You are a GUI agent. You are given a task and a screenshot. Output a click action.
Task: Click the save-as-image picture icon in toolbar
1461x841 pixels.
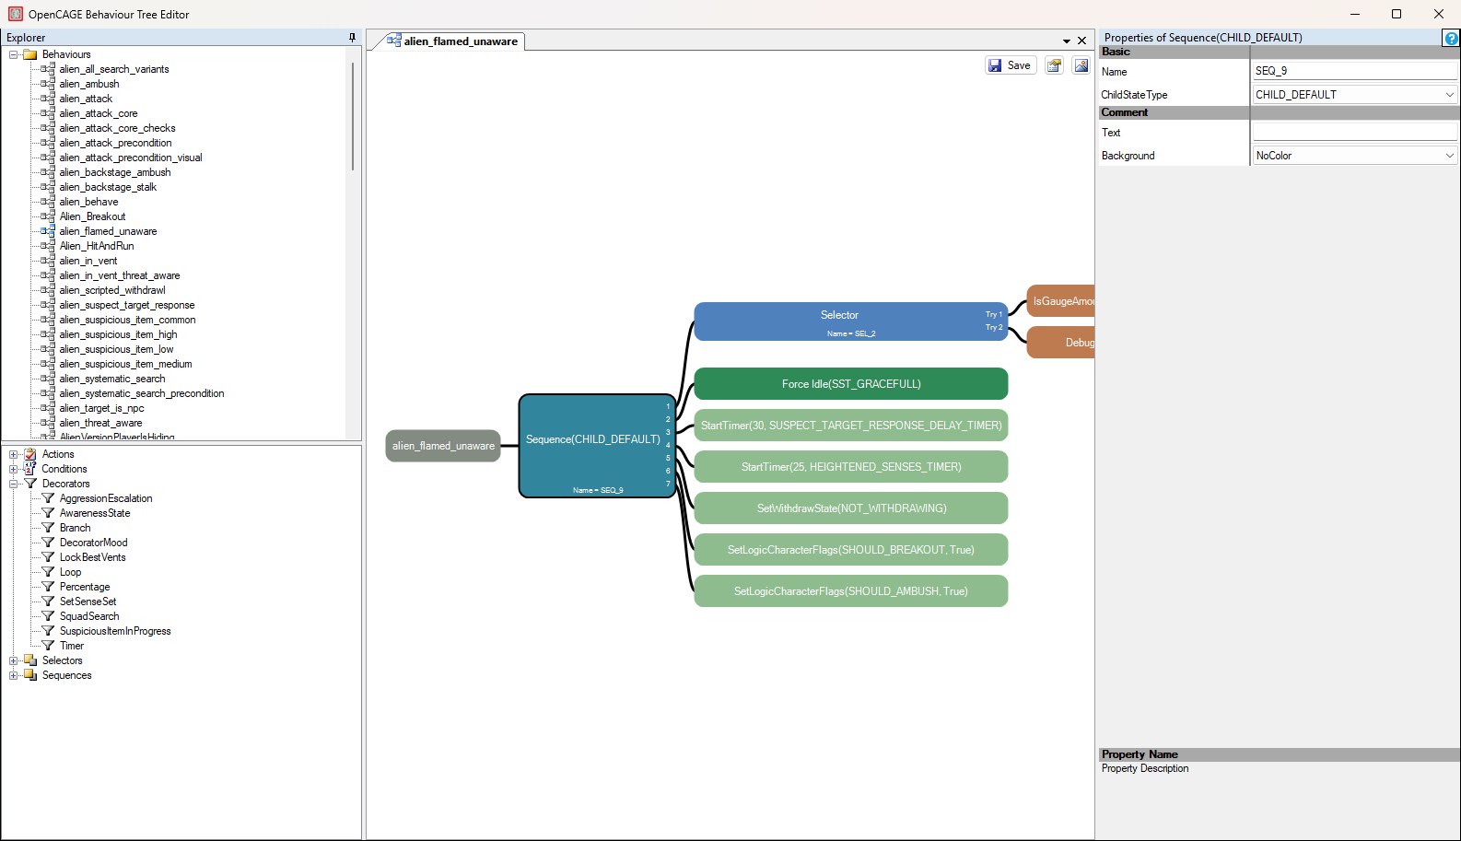click(1081, 65)
